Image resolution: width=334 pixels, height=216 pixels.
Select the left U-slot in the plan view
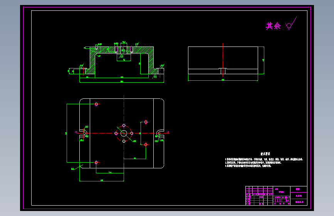(83, 133)
